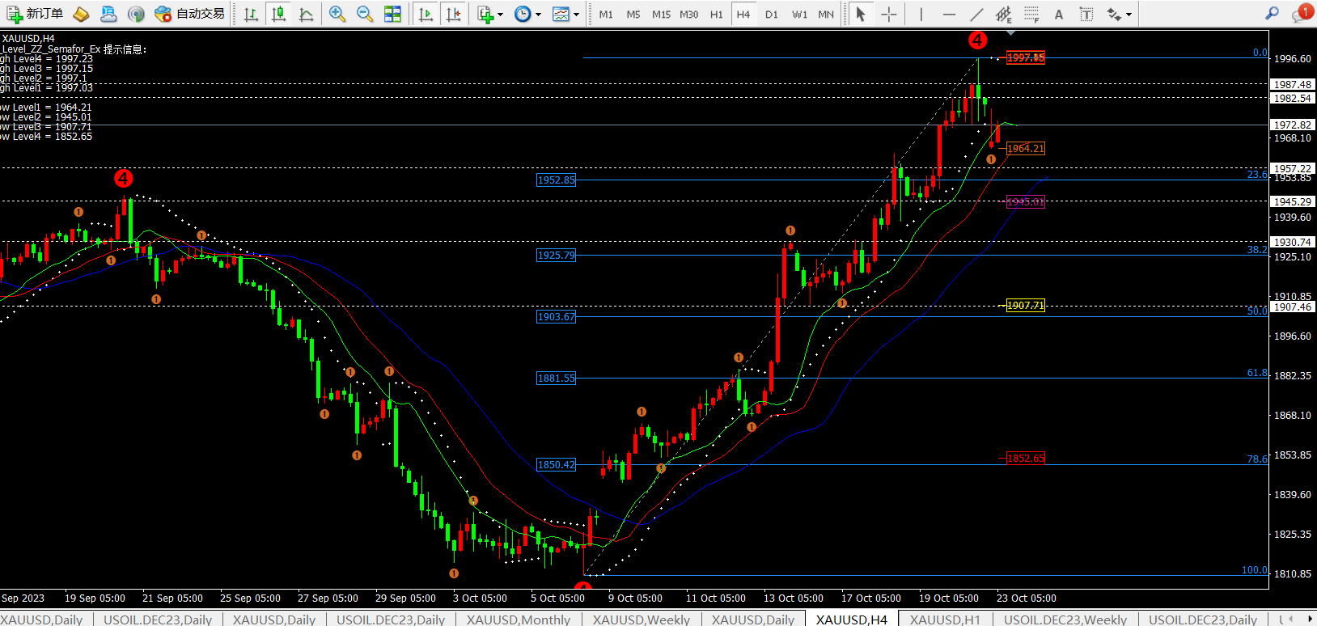
Task: Select the H1 timeframe
Action: click(716, 15)
